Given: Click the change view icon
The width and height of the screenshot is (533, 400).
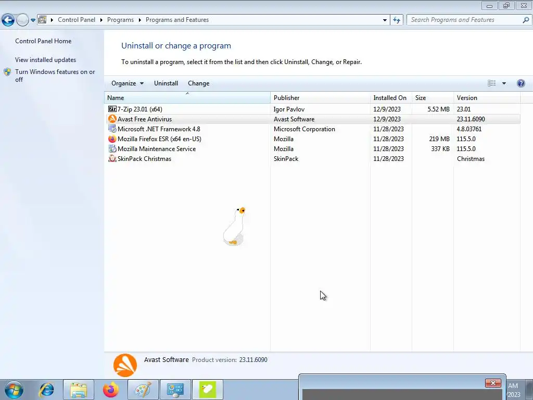Looking at the screenshot, I should 491,83.
